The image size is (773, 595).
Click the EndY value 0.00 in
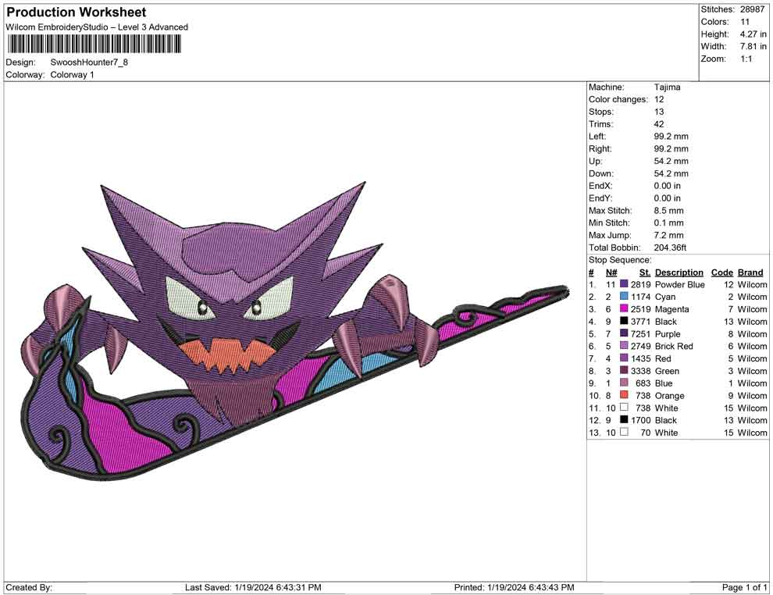pyautogui.click(x=668, y=198)
